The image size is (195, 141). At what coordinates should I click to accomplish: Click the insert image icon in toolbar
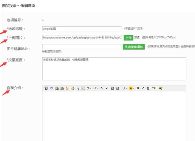161,88
